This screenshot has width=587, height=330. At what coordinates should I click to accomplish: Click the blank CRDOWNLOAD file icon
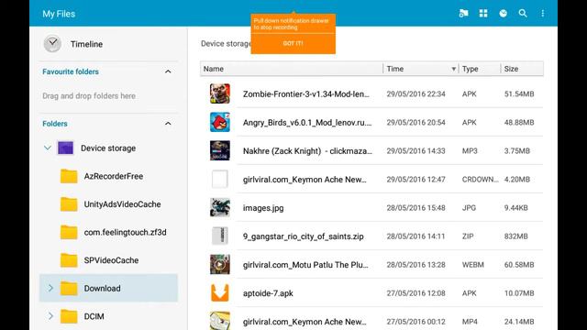220,179
